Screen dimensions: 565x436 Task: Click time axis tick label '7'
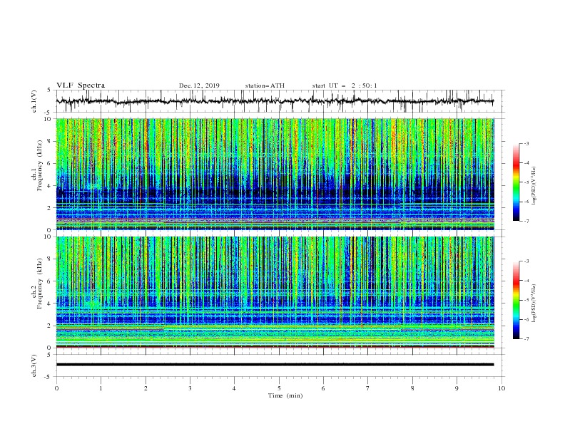tap(368, 388)
